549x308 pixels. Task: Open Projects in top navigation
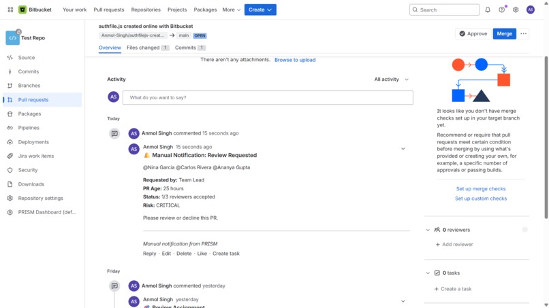177,10
